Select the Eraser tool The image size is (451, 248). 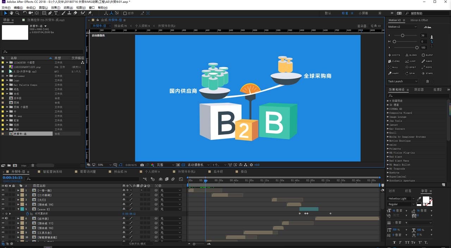pos(75,13)
